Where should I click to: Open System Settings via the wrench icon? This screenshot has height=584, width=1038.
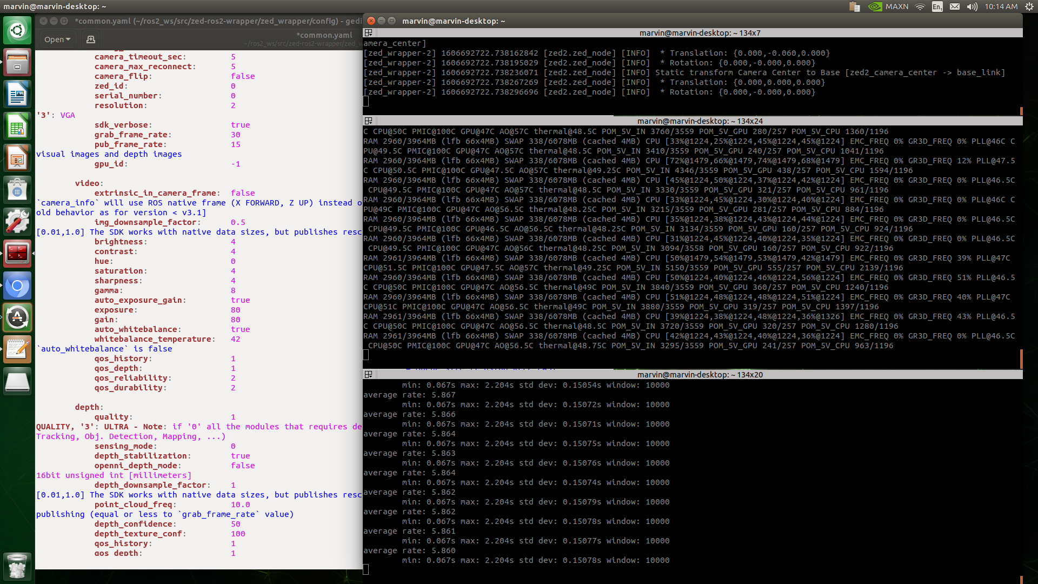17,221
